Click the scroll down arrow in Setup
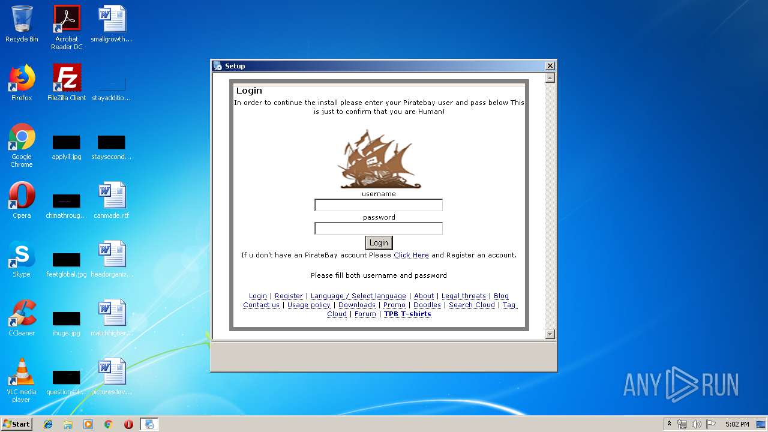This screenshot has width=768, height=432. [550, 334]
